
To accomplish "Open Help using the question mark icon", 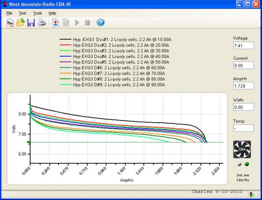I will point(100,23).
